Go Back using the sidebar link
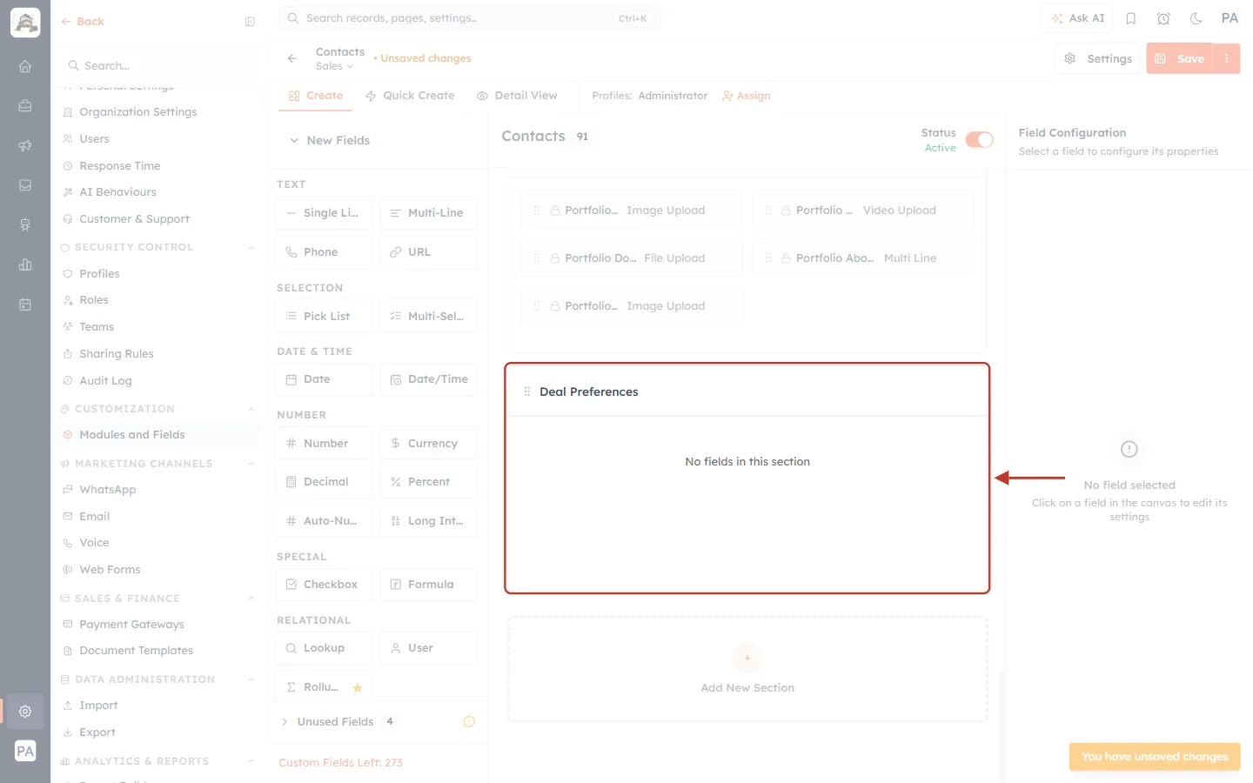 [x=83, y=22]
